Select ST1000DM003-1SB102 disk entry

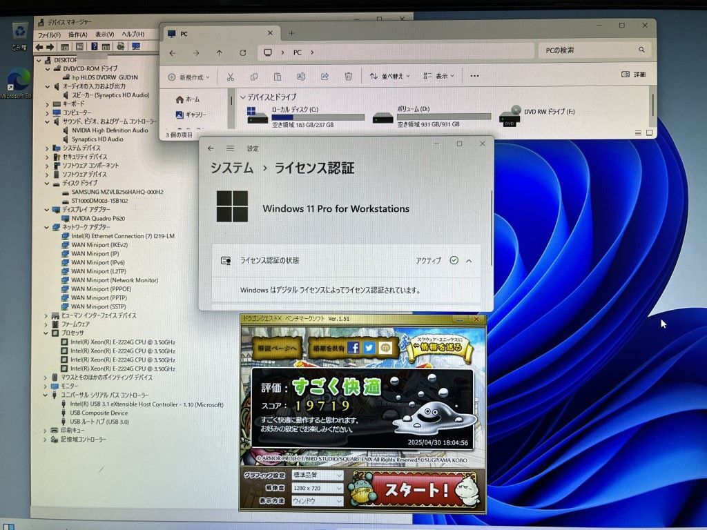pos(95,201)
